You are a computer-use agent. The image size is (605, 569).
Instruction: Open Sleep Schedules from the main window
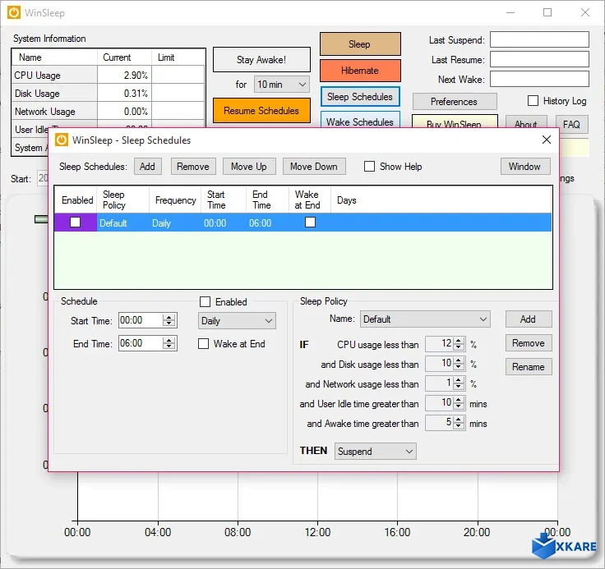360,97
